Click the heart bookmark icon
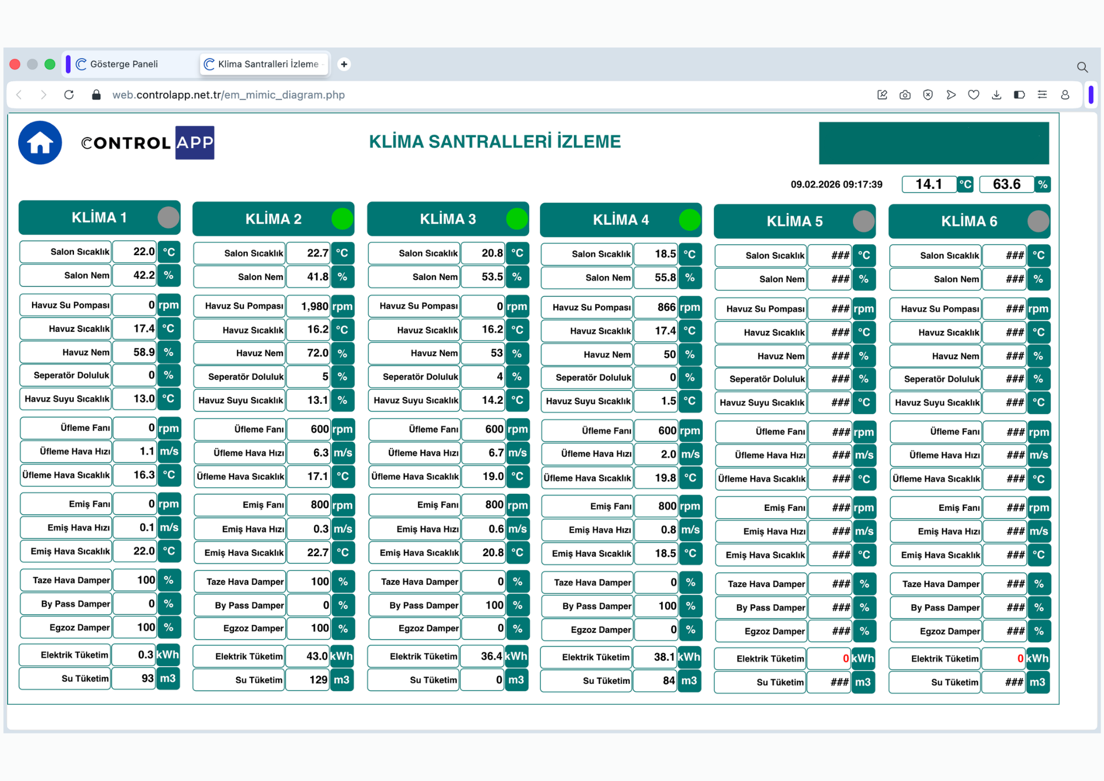This screenshot has height=781, width=1104. (974, 95)
